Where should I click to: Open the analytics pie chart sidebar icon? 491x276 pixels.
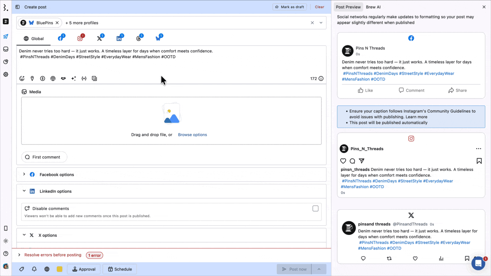(6, 62)
